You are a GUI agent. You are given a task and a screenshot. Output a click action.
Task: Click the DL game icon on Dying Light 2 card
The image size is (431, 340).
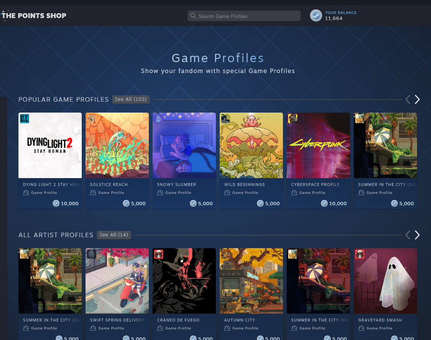tap(24, 119)
